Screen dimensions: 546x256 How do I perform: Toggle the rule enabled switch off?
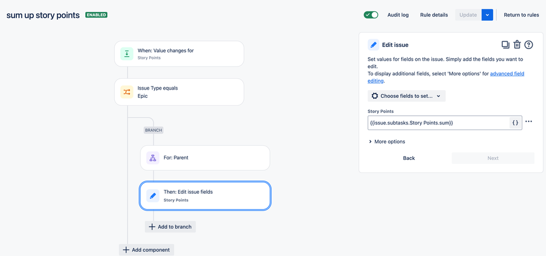click(x=371, y=15)
